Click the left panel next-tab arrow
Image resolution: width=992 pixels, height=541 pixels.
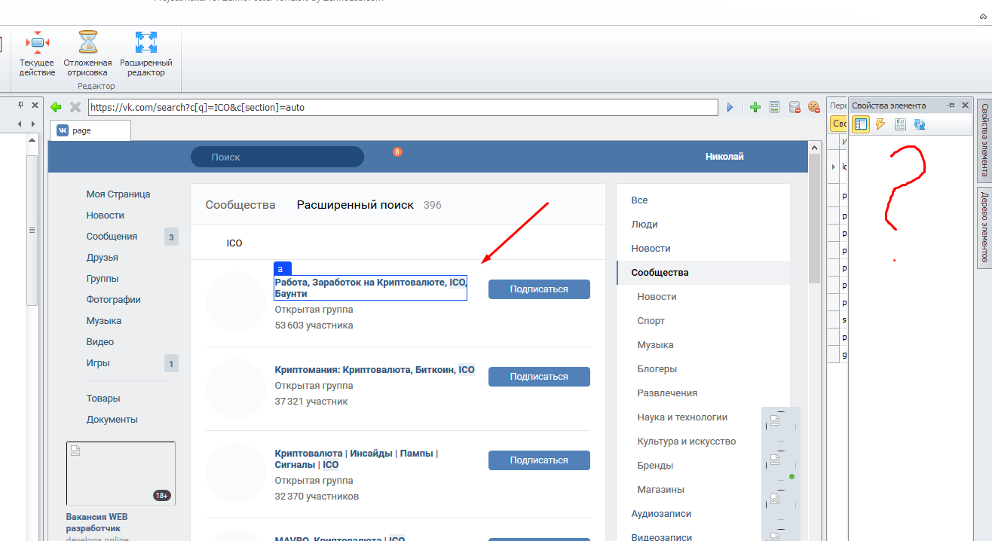pos(34,124)
